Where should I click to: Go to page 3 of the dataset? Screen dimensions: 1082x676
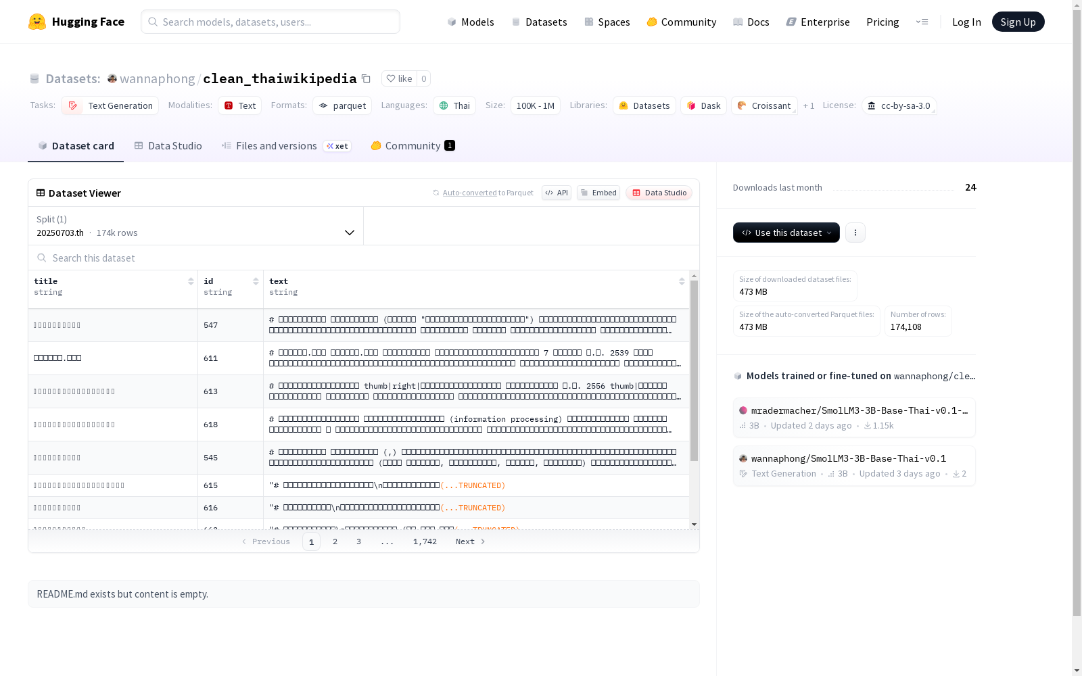(358, 541)
